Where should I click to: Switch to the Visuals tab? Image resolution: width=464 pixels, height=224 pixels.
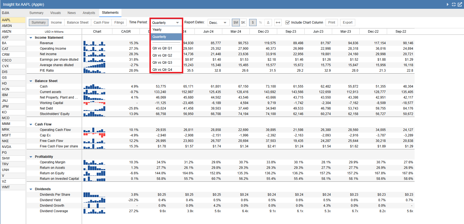click(55, 13)
